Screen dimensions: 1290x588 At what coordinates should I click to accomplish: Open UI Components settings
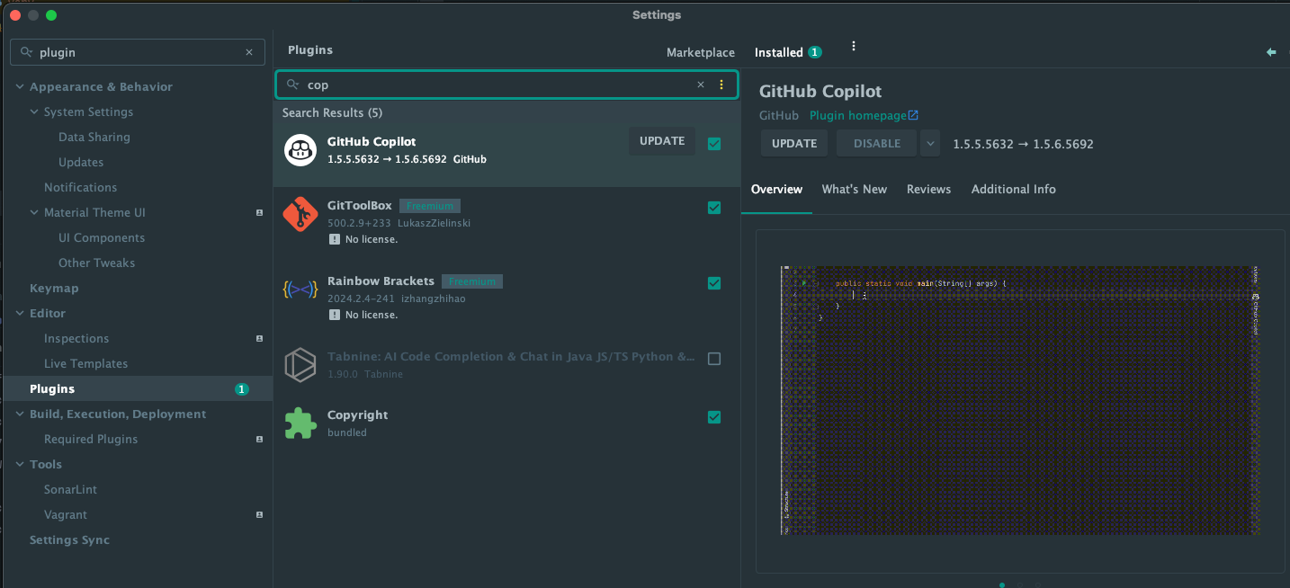point(102,237)
